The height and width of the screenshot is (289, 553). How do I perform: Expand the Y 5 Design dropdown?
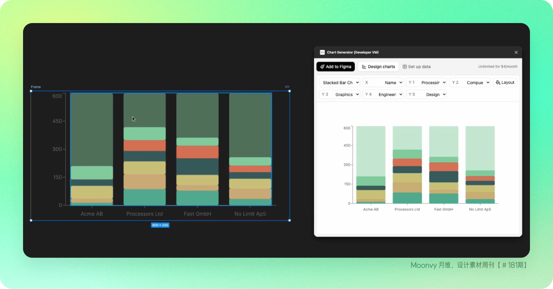(x=426, y=95)
